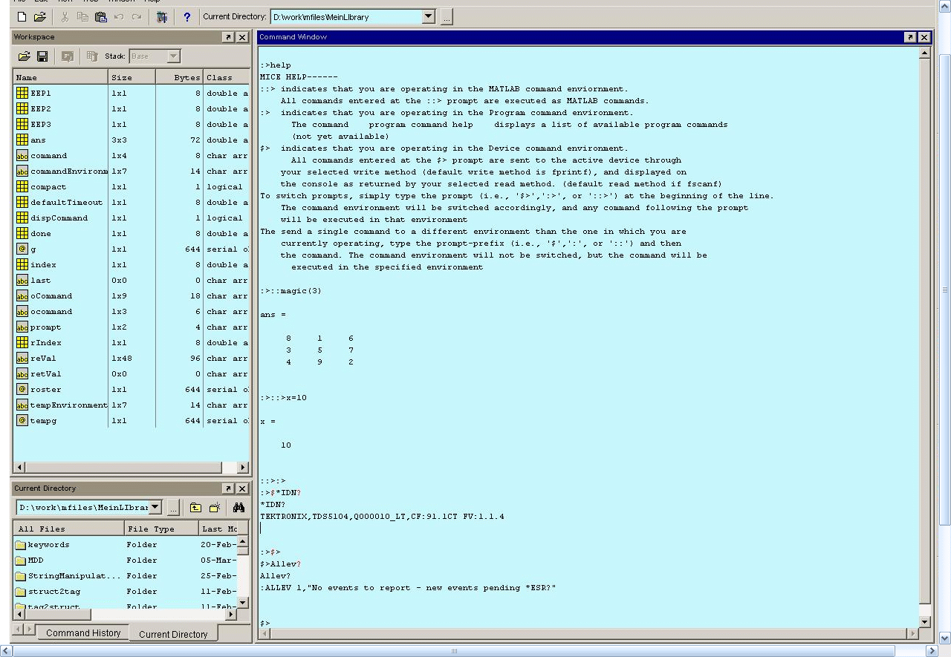Viewport: 951px width, 657px height.
Task: Create a new M-file from the toolbar
Action: point(22,16)
